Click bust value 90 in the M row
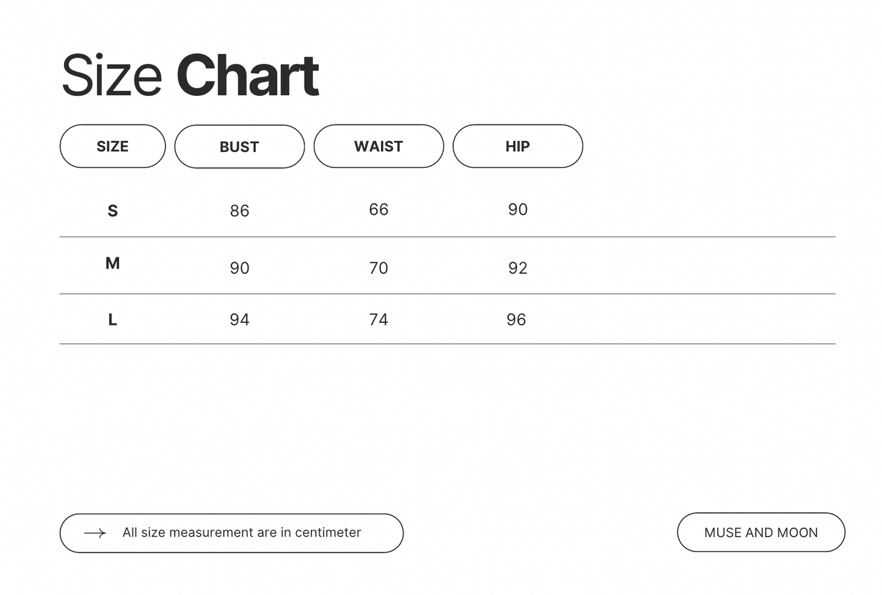Screen dimensions: 882x595 (x=239, y=269)
